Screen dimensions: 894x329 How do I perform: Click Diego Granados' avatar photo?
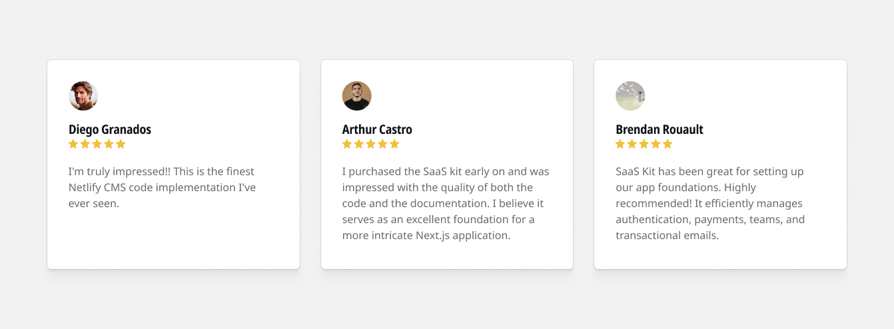83,96
